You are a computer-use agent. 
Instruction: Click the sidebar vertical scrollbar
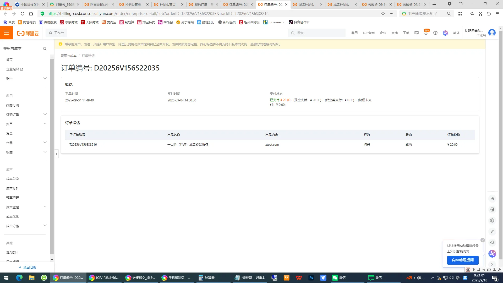pyautogui.click(x=52, y=157)
